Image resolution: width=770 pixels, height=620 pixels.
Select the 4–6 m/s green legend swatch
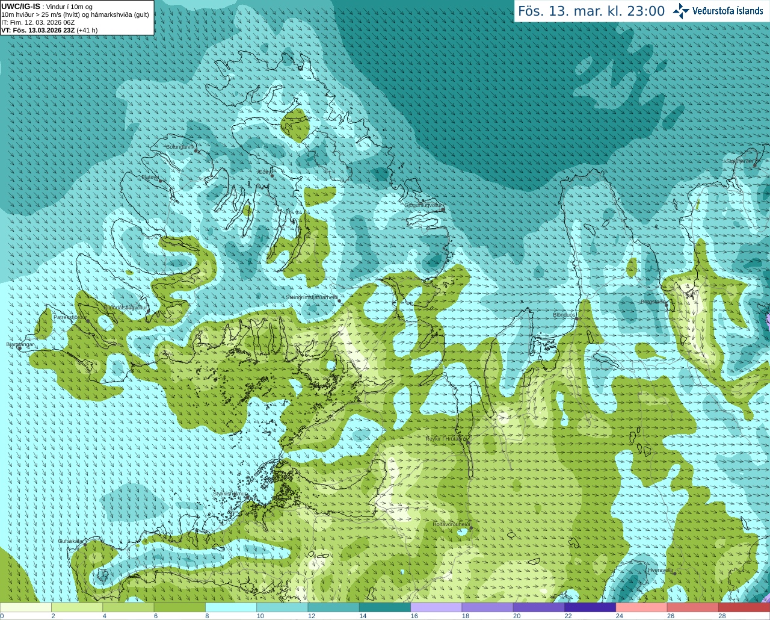point(129,607)
